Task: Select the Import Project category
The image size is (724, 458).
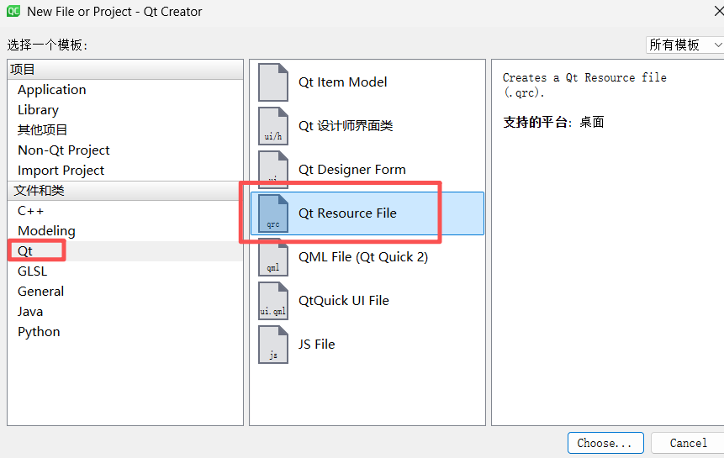Action: [x=61, y=171]
